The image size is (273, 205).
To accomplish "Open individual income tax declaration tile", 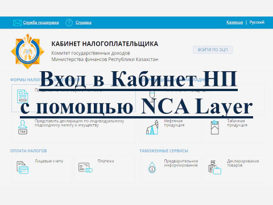I will click(73, 129).
